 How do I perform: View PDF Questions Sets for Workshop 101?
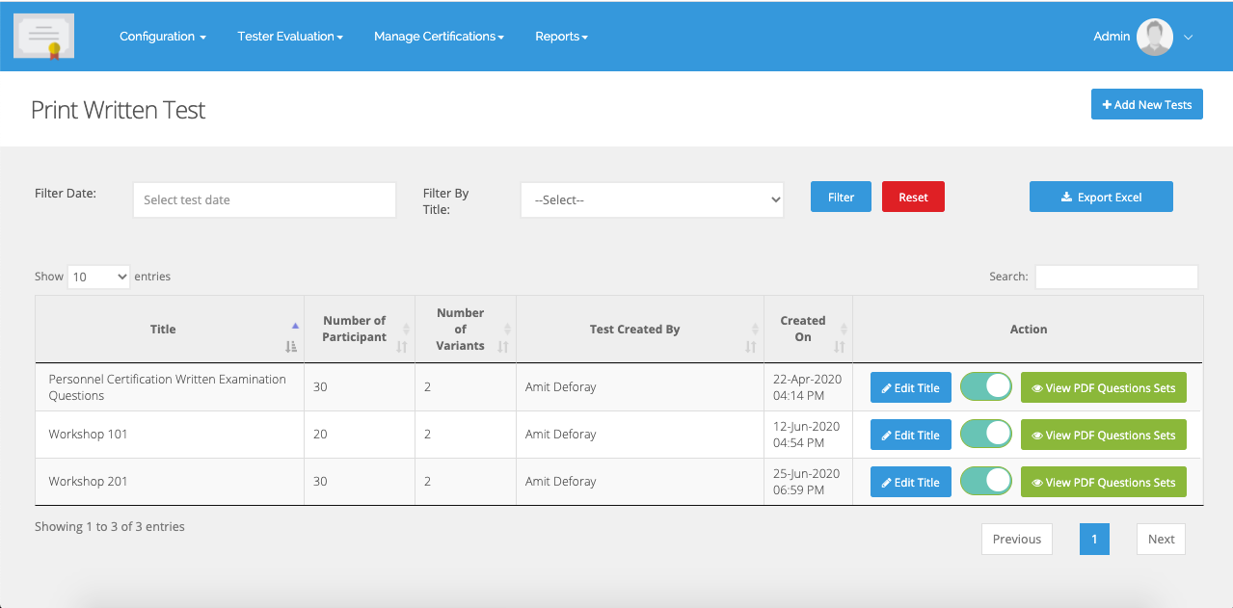tap(1103, 435)
